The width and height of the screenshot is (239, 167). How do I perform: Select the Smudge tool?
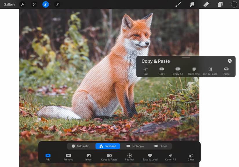(x=192, y=4)
